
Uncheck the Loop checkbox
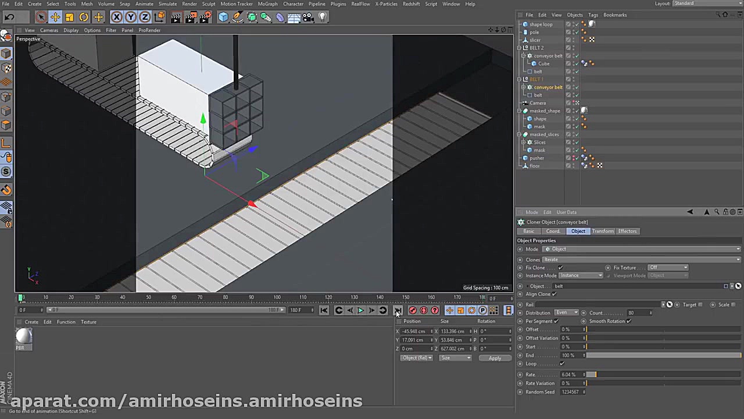[561, 364]
